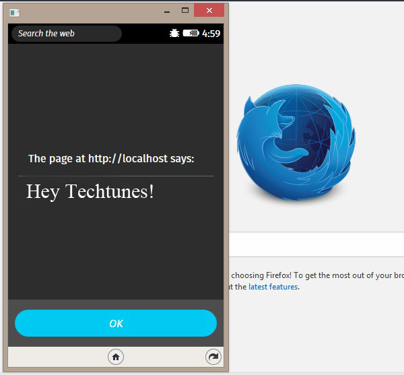Click the white search box on the Firefox page
Image resolution: width=404 pixels, height=375 pixels.
pyautogui.click(x=316, y=244)
